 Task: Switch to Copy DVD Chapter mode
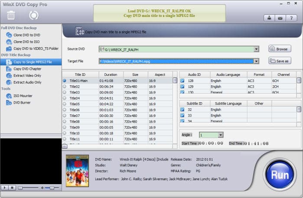pos(27,69)
